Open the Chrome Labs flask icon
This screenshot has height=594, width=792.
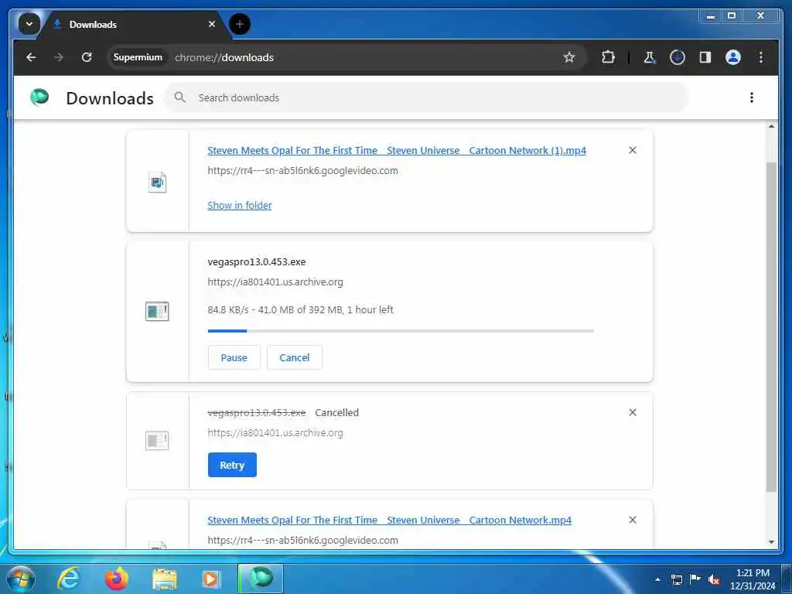click(650, 57)
